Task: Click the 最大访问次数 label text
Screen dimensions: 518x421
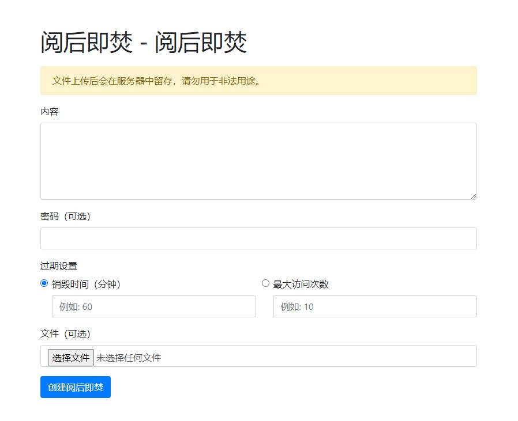Action: coord(301,284)
